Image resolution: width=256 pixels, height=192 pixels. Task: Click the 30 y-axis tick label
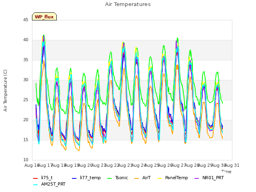(x=26, y=80)
